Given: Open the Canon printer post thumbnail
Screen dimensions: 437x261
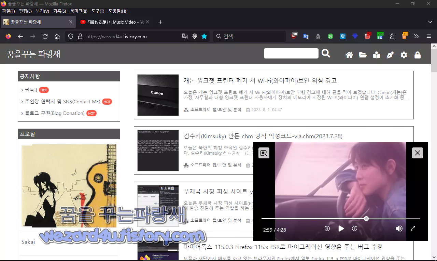Looking at the screenshot, I should (x=158, y=95).
